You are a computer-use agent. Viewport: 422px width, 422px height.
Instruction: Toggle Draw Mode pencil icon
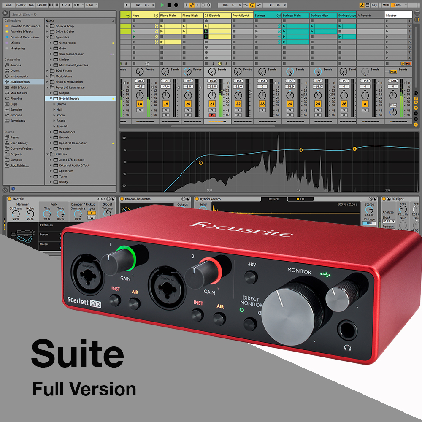pos(362,5)
